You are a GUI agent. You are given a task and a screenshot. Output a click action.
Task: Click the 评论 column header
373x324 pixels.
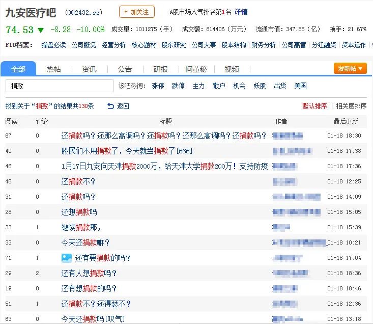click(x=42, y=121)
